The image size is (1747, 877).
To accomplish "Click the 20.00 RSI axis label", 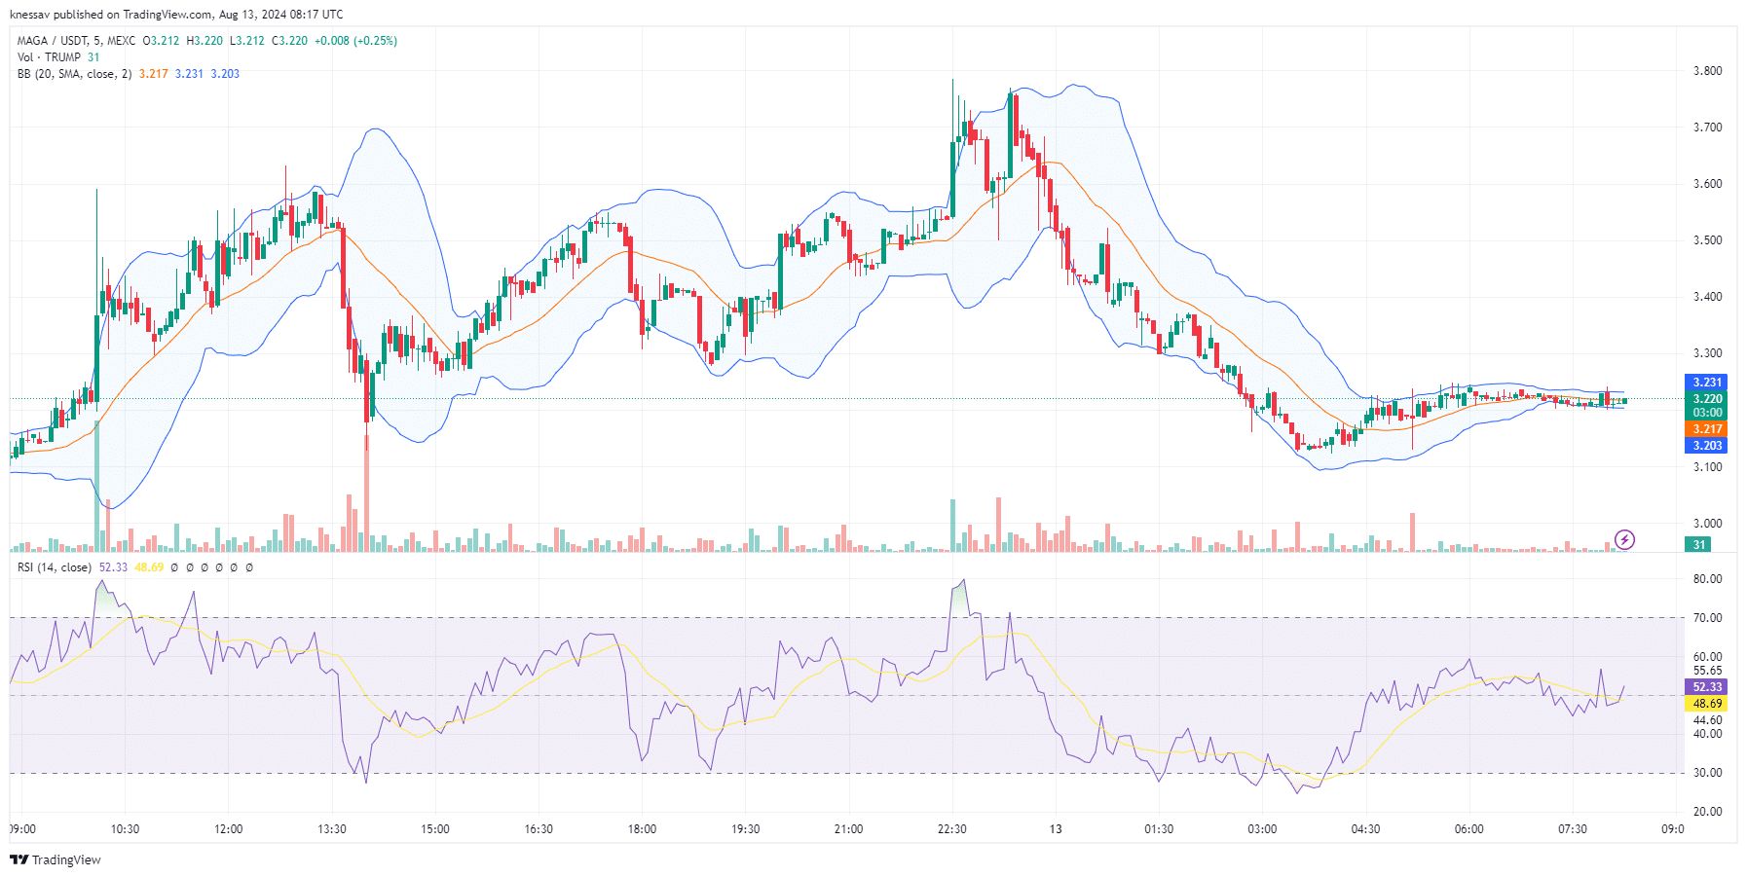I will 1707,812.
